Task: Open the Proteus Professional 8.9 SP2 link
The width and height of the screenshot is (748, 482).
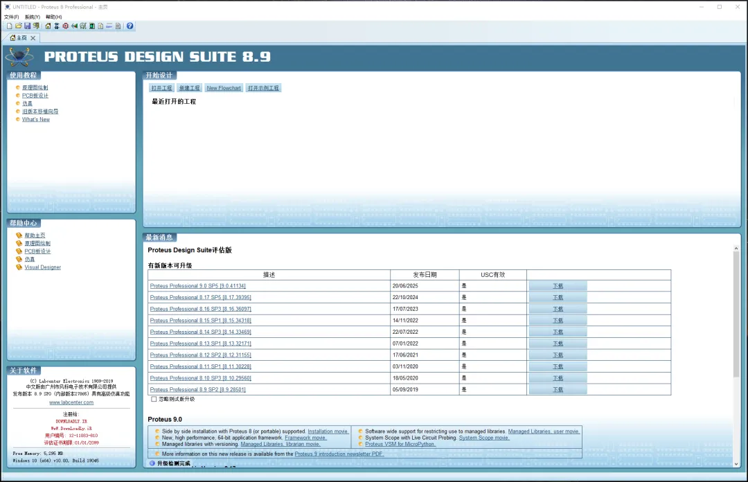Action: click(198, 389)
